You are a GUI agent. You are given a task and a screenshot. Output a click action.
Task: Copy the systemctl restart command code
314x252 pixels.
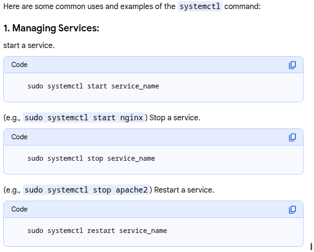click(x=292, y=209)
